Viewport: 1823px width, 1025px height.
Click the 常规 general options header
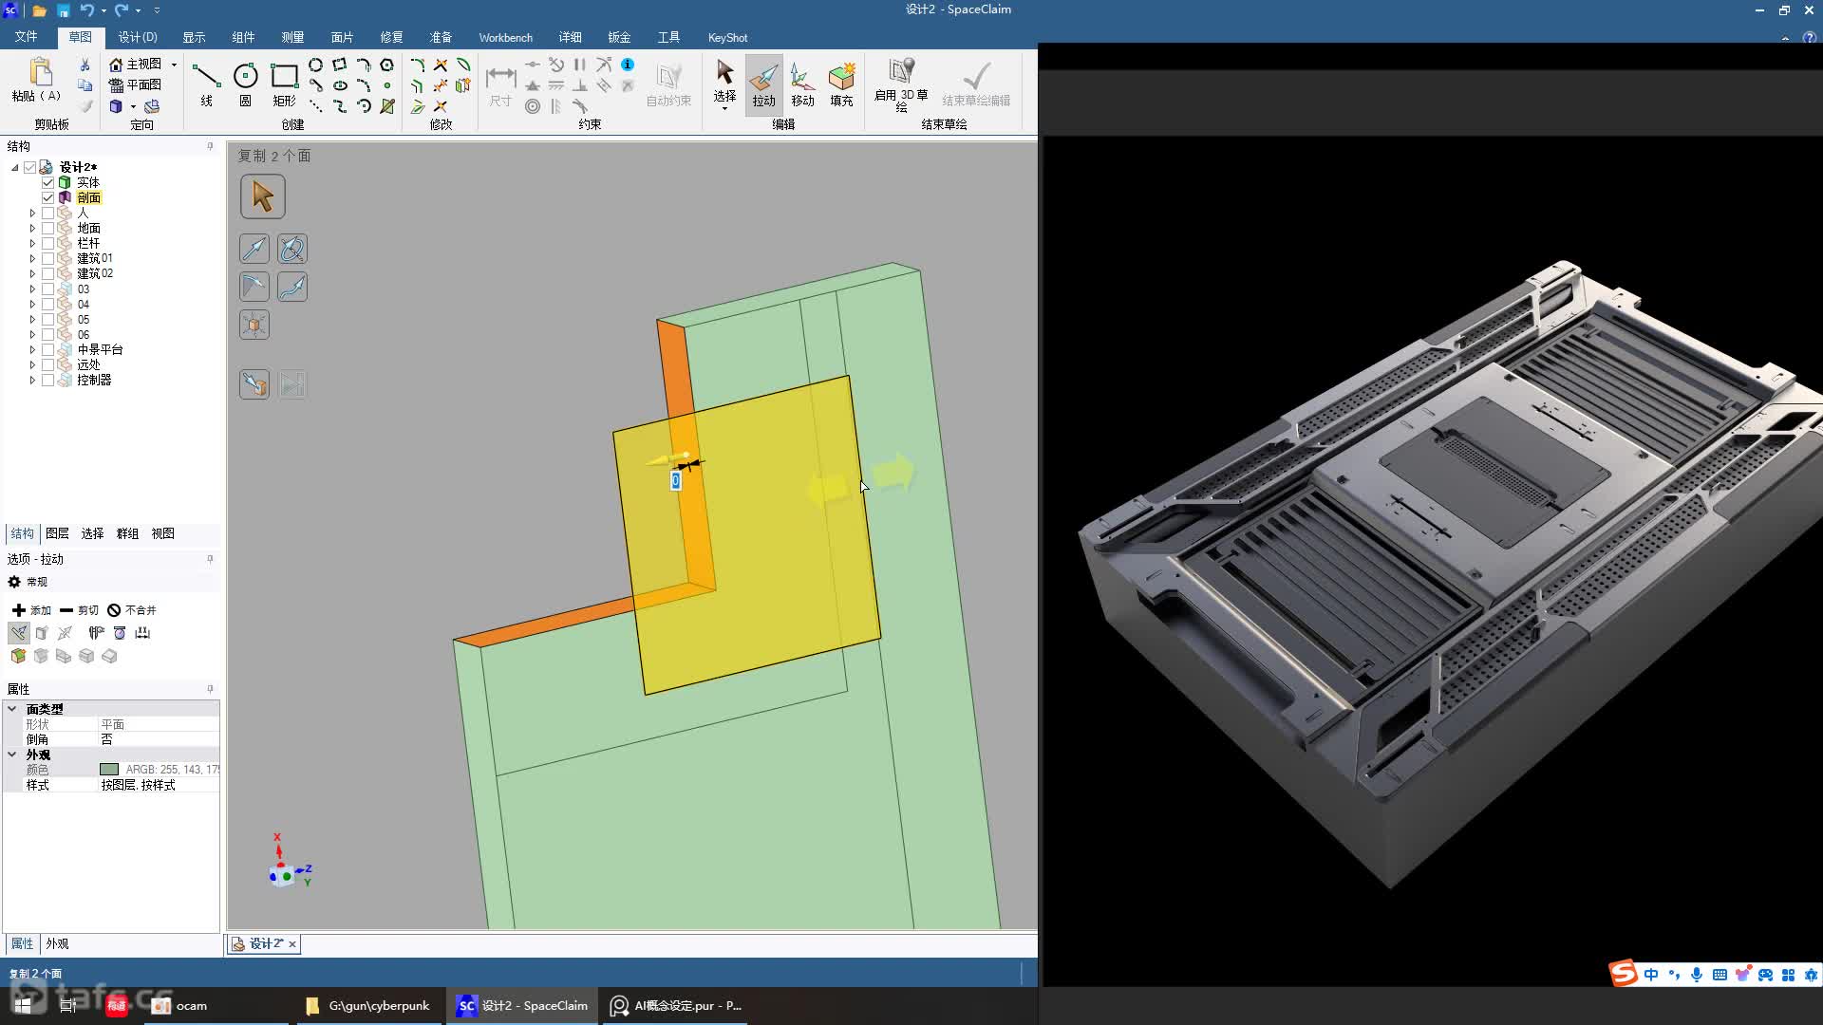pos(28,582)
